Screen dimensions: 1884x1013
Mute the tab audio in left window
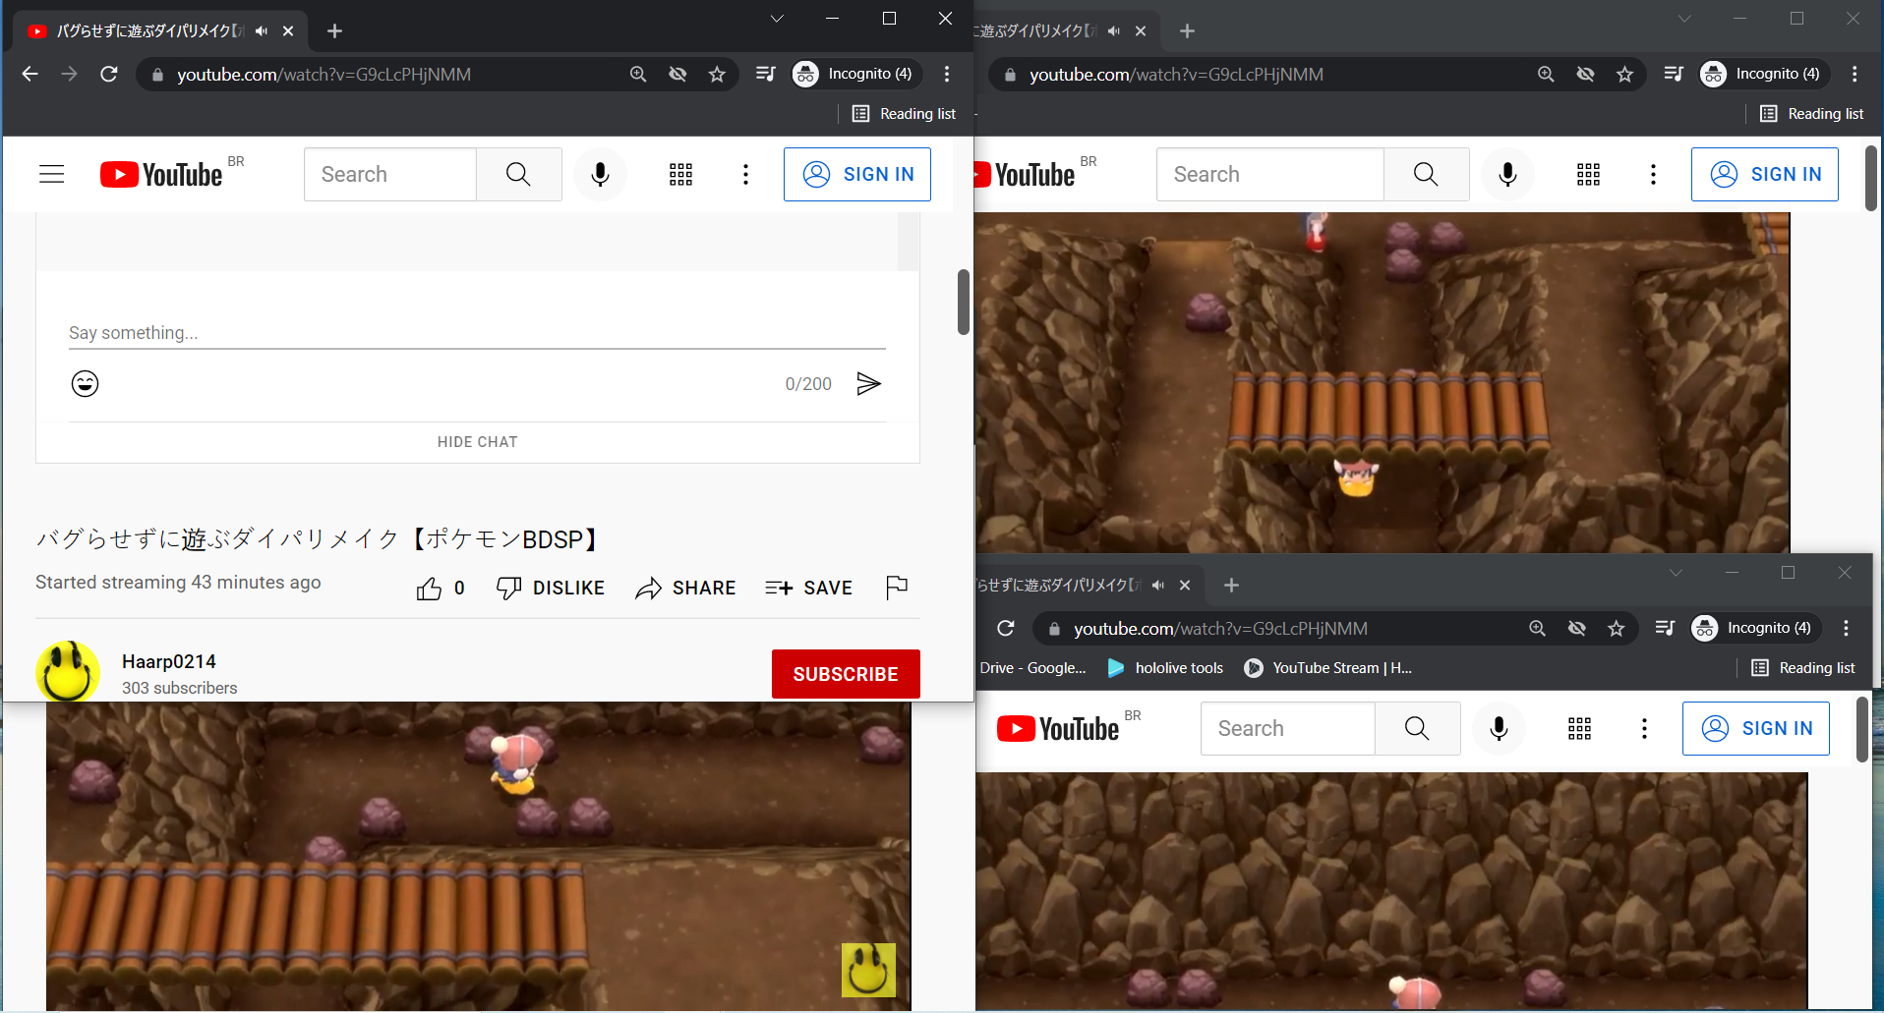[x=261, y=31]
